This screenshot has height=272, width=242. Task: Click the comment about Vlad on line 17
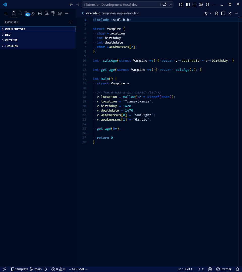(x=129, y=92)
